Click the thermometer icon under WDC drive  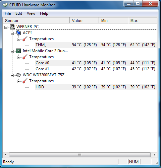[x=25, y=81]
